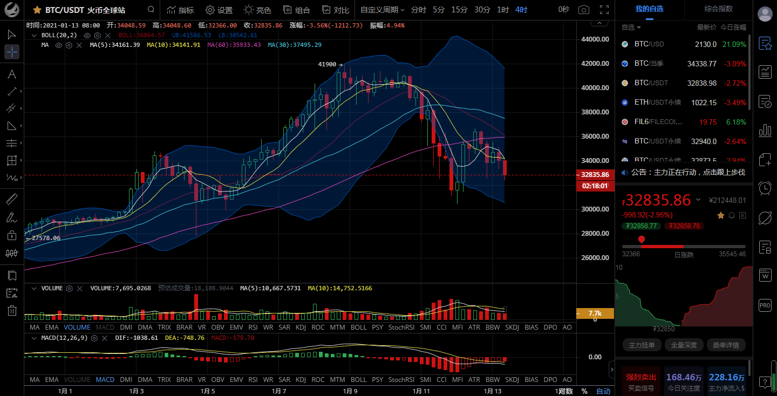Open the 设置 settings menu

click(x=219, y=10)
